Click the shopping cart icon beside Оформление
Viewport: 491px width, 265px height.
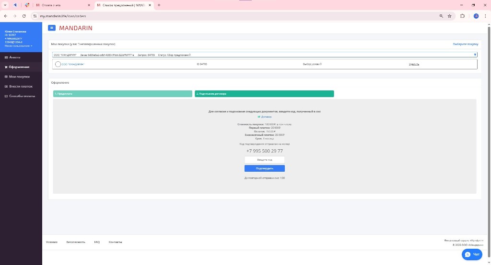pos(6,67)
